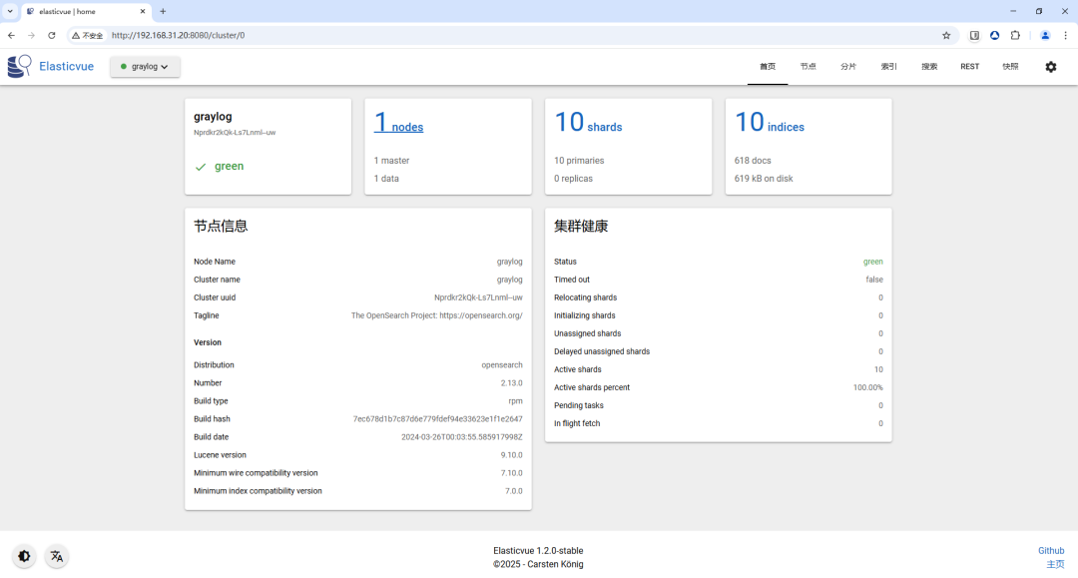Click the Distribution opensearch value
Viewport: 1078px width, 578px height.
point(502,365)
